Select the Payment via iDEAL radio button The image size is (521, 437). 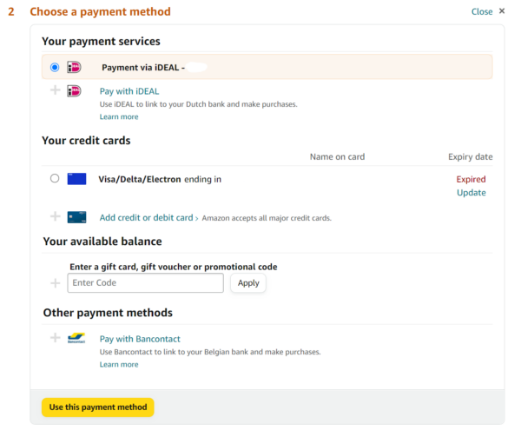pyautogui.click(x=55, y=67)
